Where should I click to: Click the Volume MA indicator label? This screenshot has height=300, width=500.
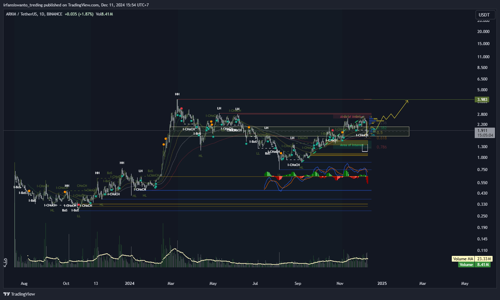pyautogui.click(x=463, y=259)
